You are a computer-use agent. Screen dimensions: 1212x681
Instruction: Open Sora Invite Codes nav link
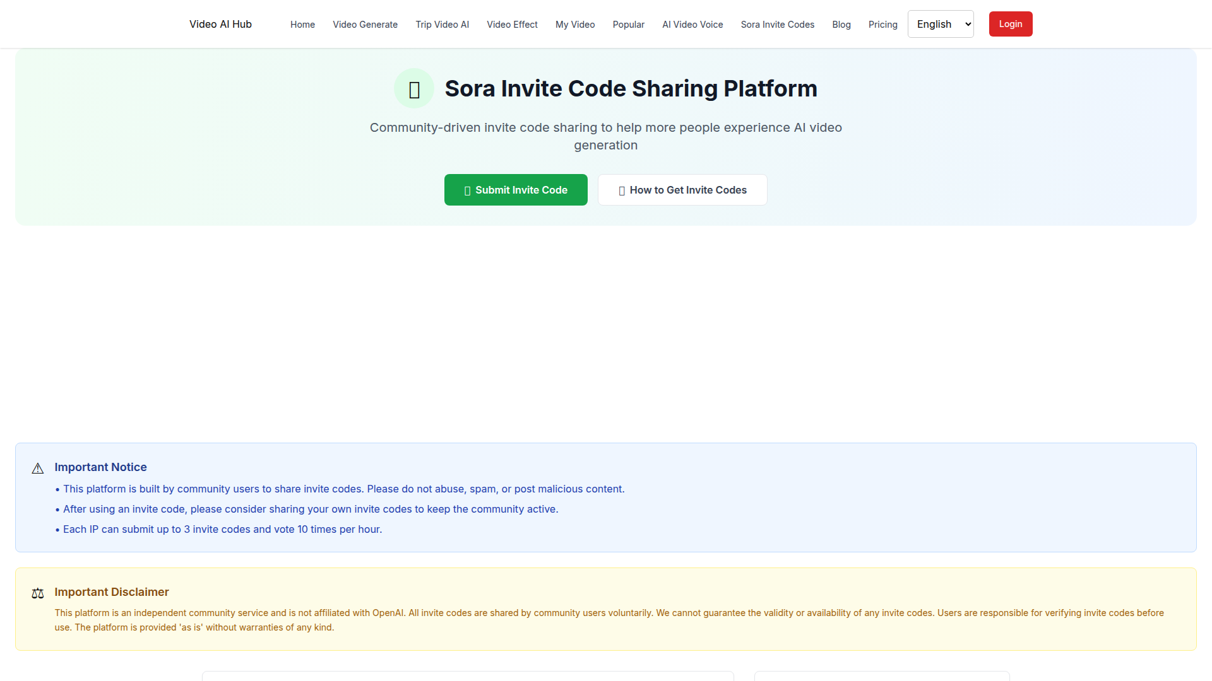click(777, 25)
